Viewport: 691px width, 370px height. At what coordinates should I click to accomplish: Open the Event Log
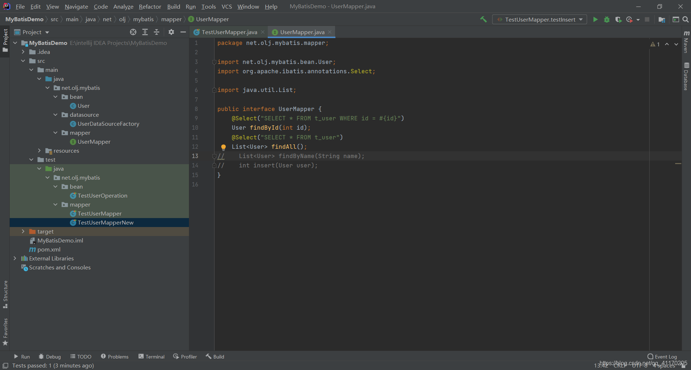tap(662, 356)
